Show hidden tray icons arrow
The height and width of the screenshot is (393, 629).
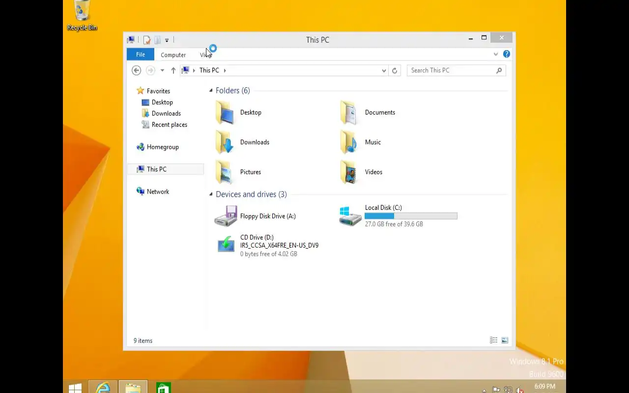point(485,391)
